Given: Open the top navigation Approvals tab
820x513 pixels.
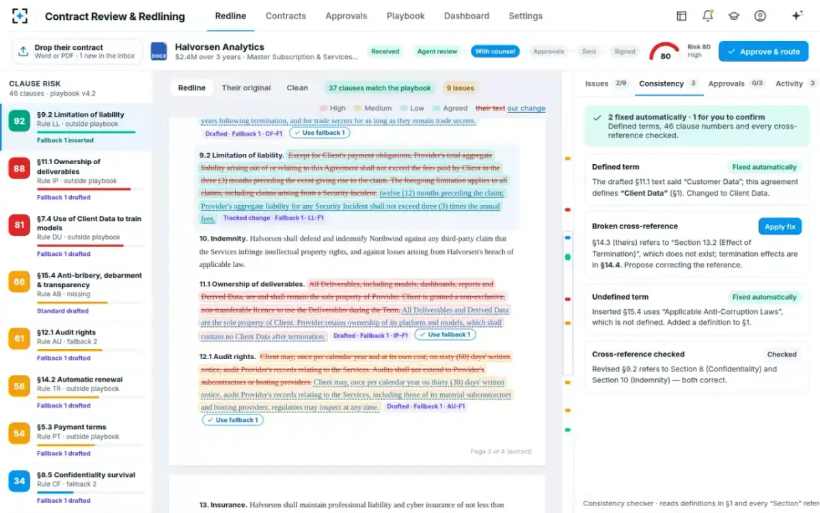Looking at the screenshot, I should [x=346, y=16].
